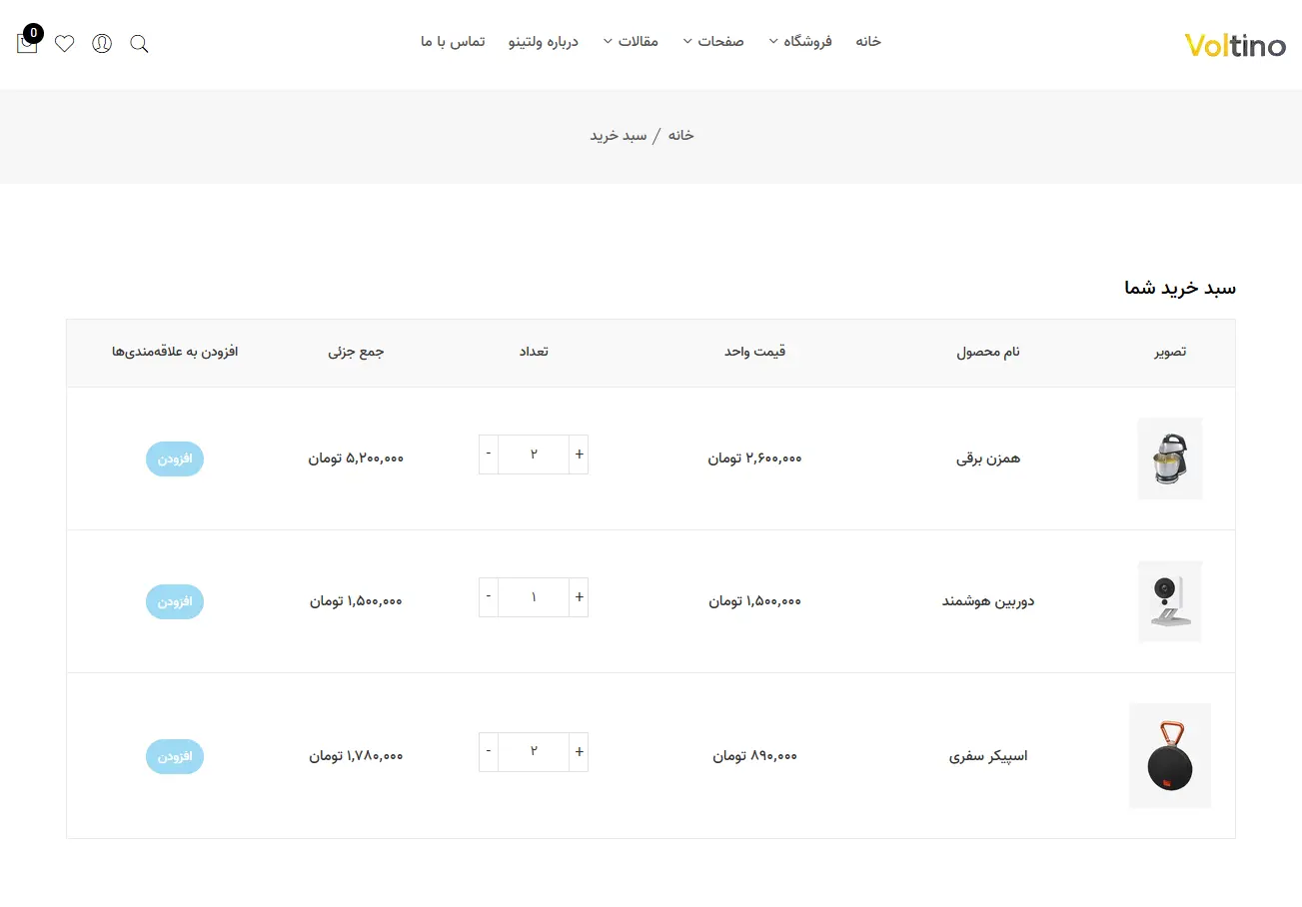Image resolution: width=1302 pixels, height=907 pixels.
Task: Open درباره ولتینو menu item
Action: coord(544,42)
